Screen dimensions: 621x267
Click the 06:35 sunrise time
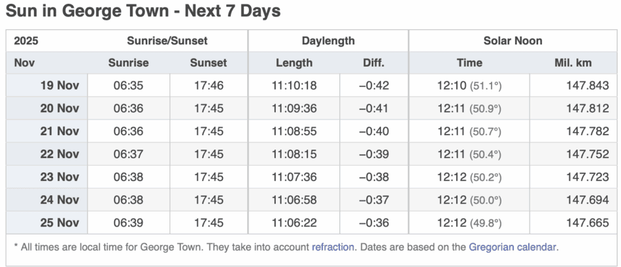128,86
